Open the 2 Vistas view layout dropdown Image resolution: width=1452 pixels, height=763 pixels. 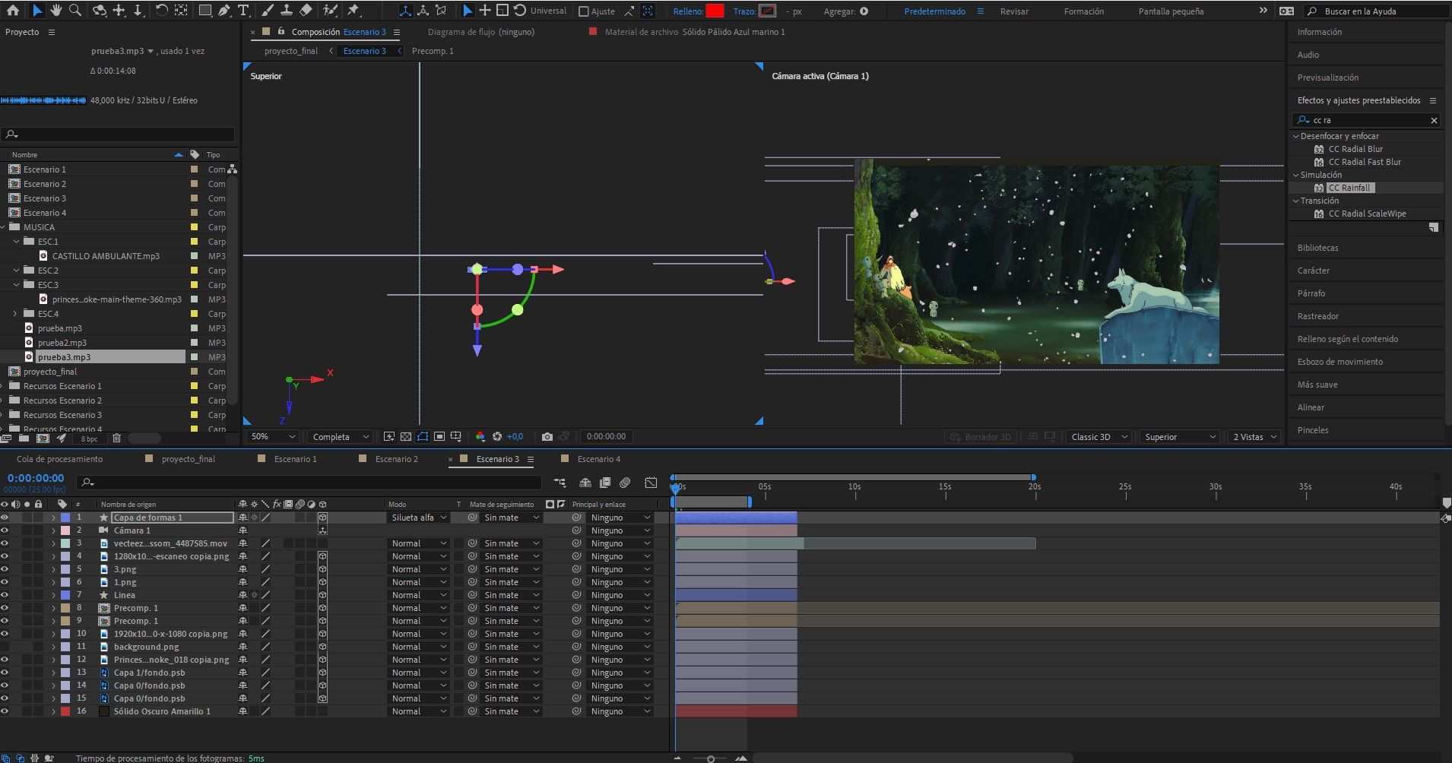(x=1254, y=437)
